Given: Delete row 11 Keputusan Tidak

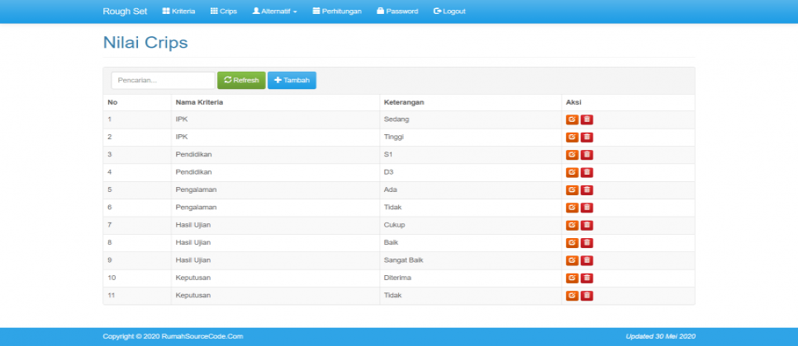Looking at the screenshot, I should point(587,296).
